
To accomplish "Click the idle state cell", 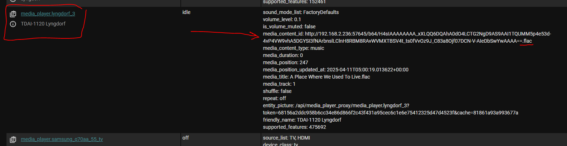I will click(x=186, y=12).
